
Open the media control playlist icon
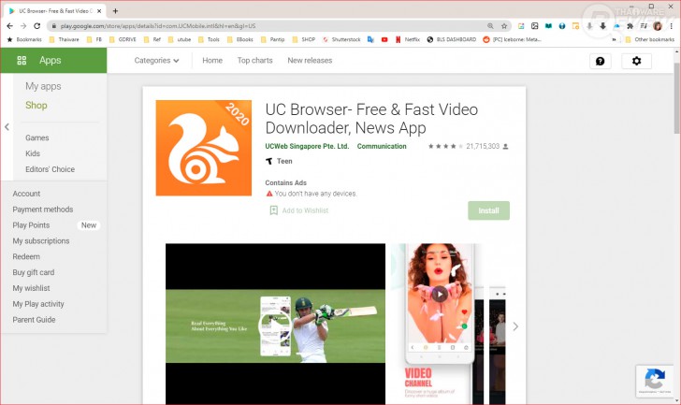click(644, 26)
